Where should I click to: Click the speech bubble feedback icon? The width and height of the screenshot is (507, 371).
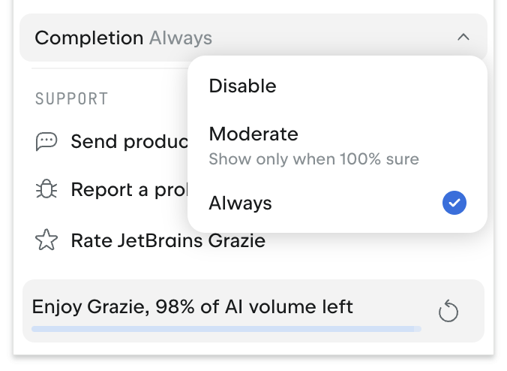pos(46,141)
